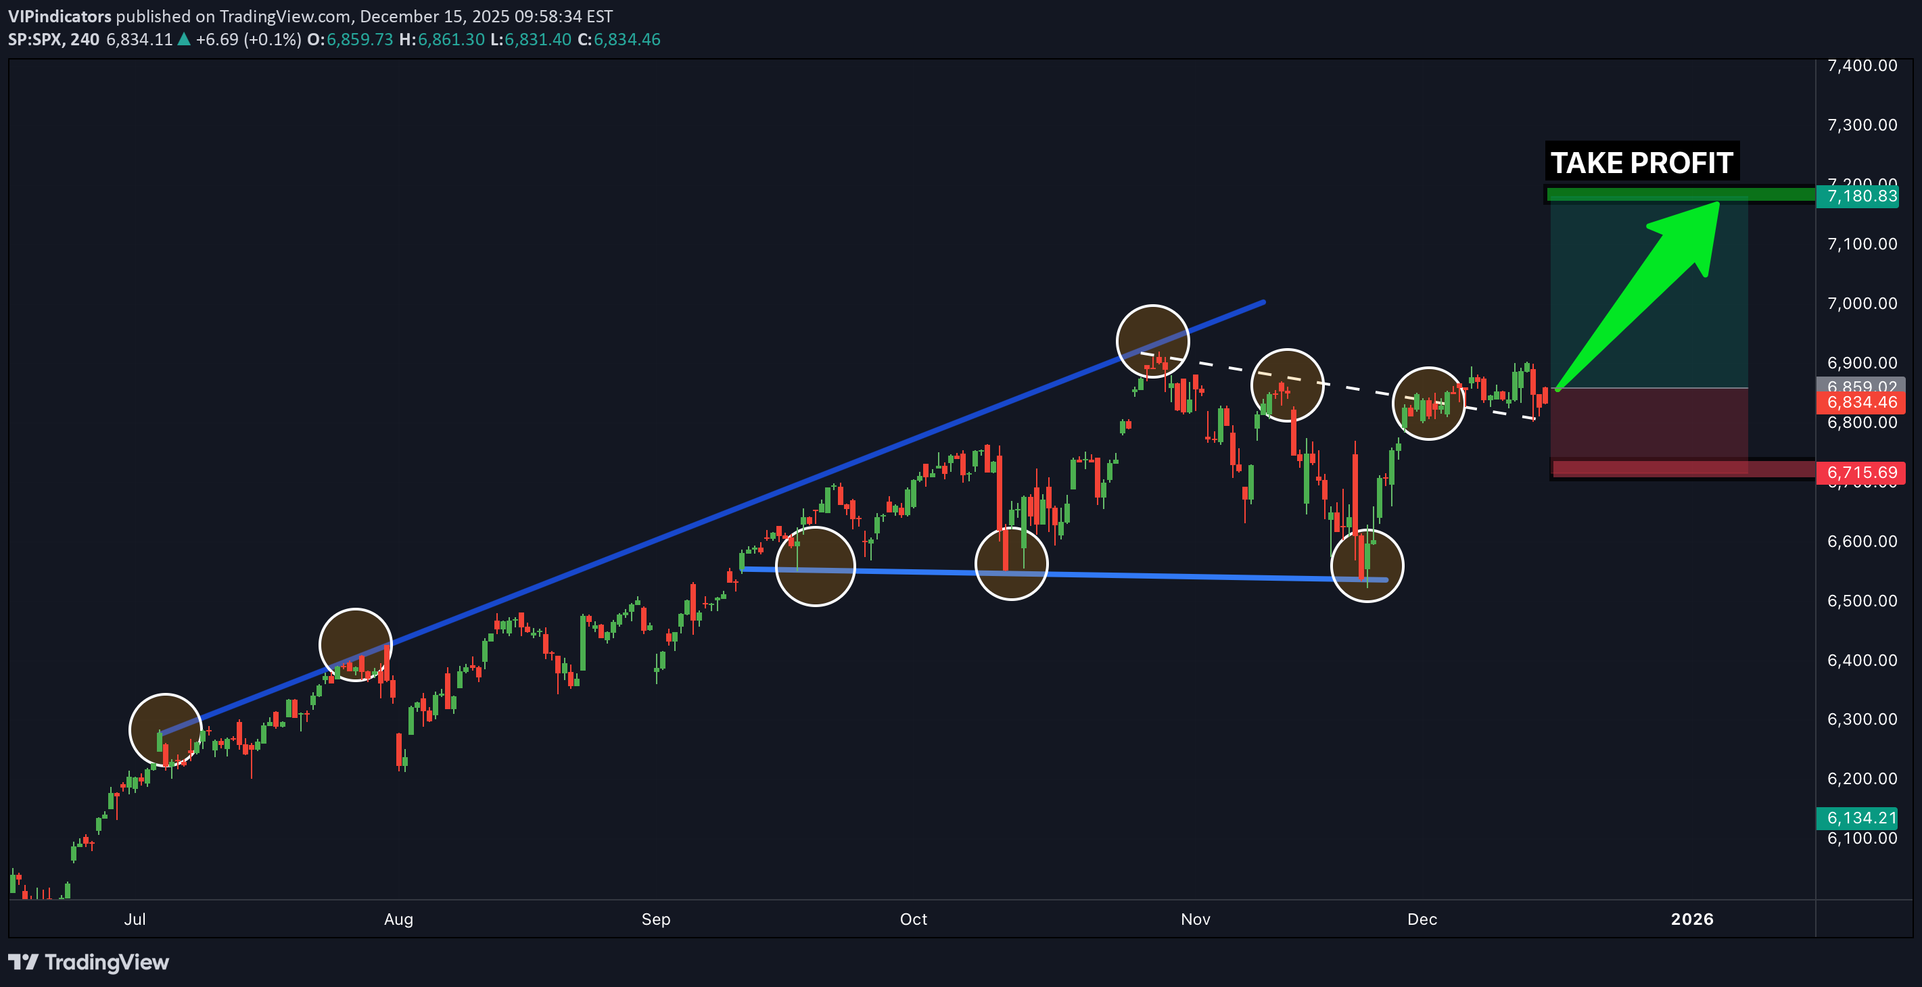The width and height of the screenshot is (1922, 987).
Task: Click the circled cluster near Dec label
Action: (x=1428, y=404)
